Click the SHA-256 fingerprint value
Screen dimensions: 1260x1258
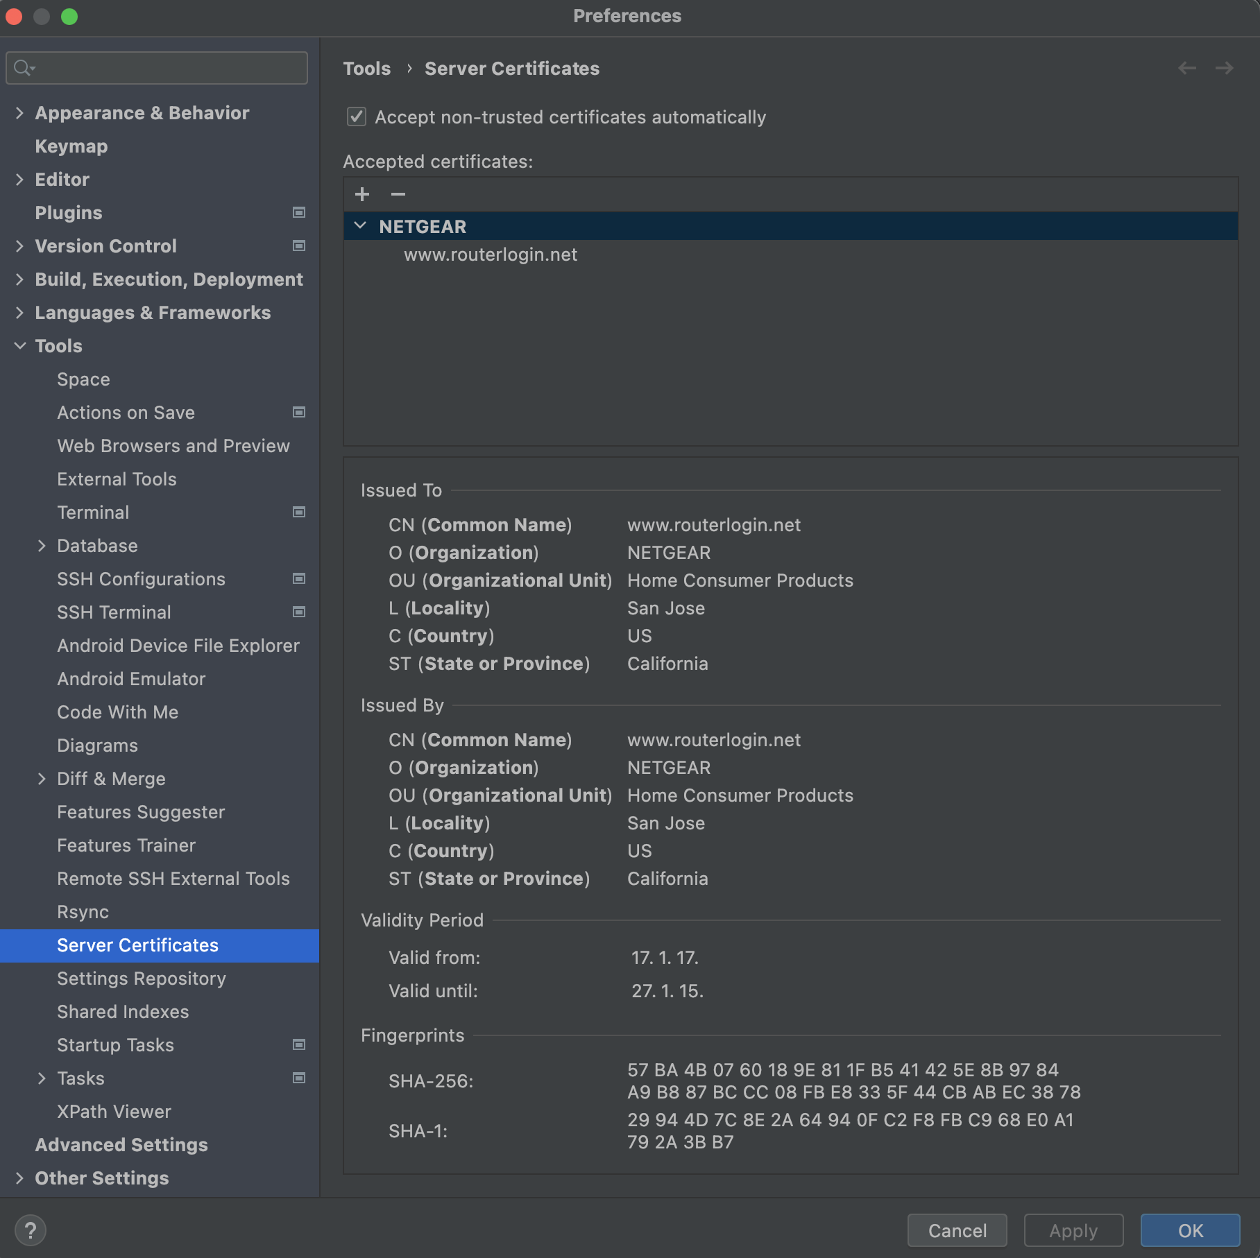click(x=854, y=1081)
